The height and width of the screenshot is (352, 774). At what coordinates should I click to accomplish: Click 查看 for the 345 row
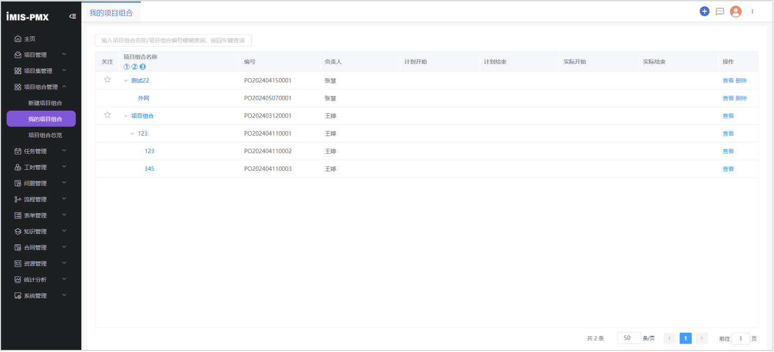pyautogui.click(x=728, y=169)
